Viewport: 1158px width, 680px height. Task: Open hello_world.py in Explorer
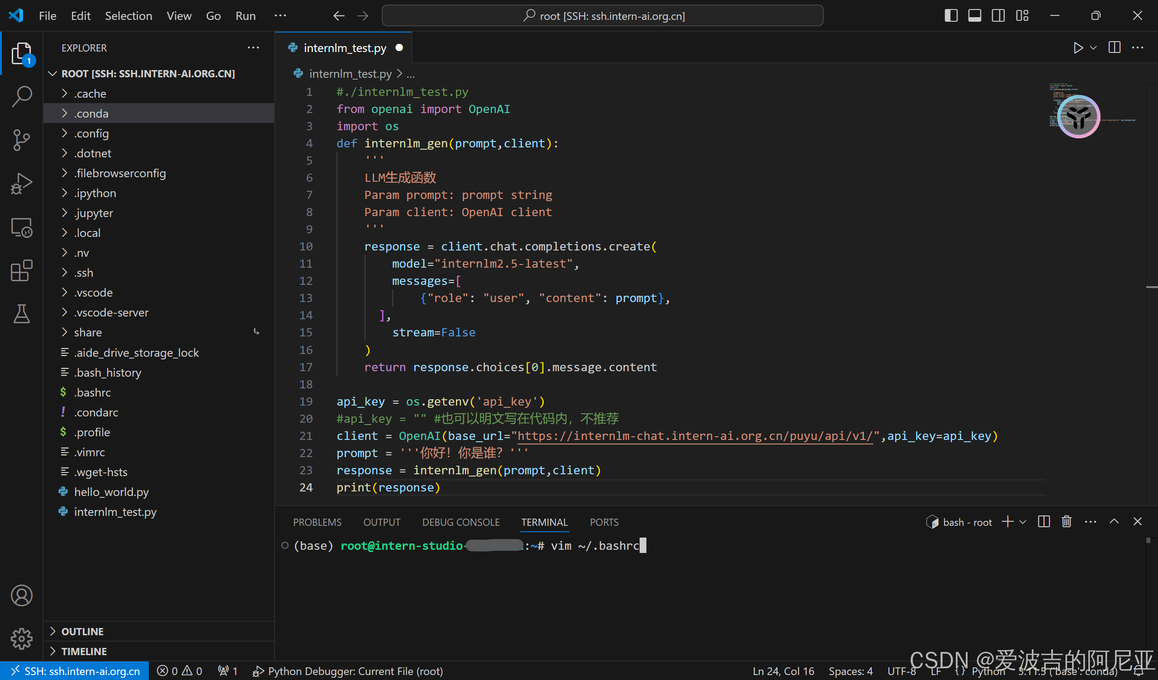pyautogui.click(x=111, y=491)
